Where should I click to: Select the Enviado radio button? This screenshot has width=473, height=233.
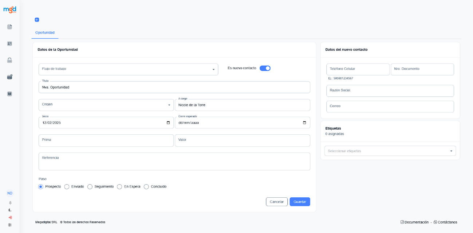pos(67,187)
